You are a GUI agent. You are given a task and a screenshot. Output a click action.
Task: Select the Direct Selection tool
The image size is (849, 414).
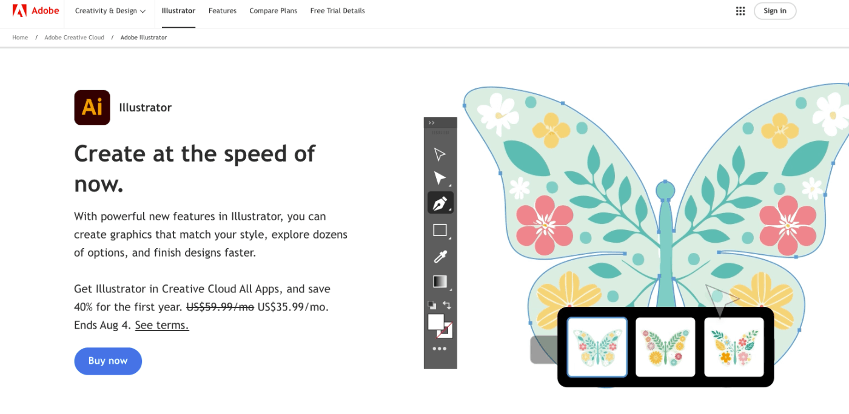tap(440, 178)
